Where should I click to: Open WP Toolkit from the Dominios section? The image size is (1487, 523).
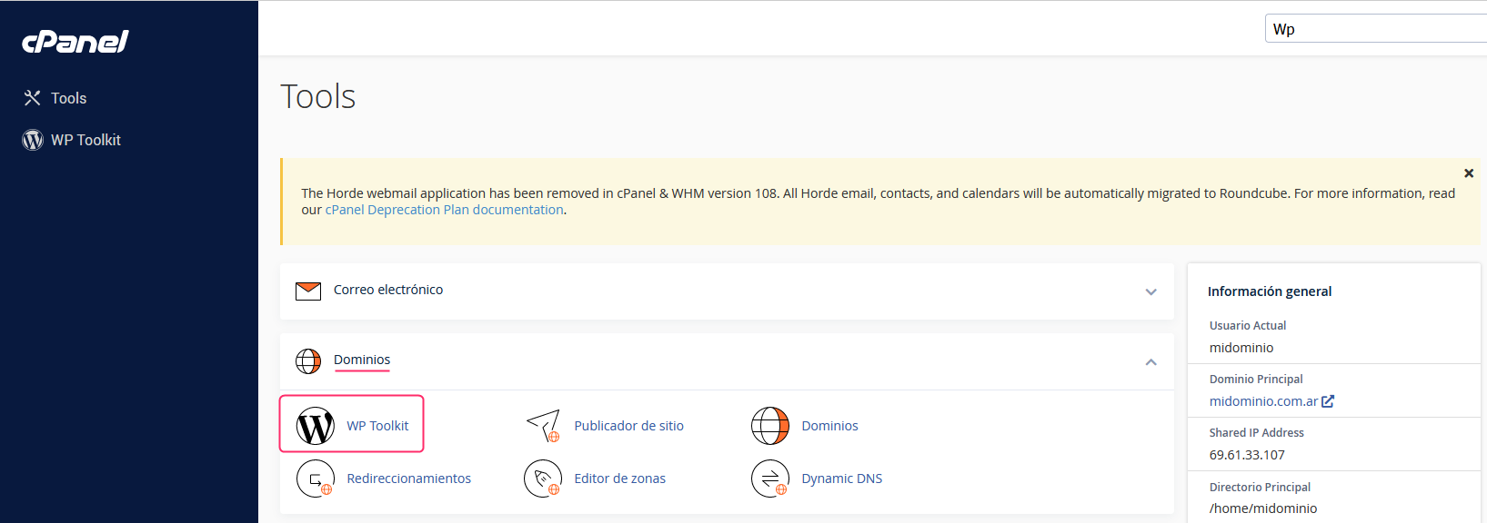(x=352, y=424)
